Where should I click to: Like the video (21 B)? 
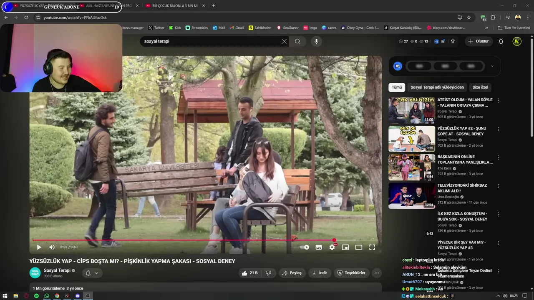click(249, 273)
